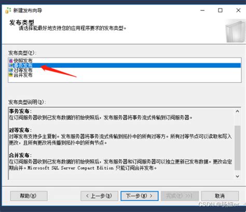246x212 pixels.
Task: Select 事务发布 list entry
Action: point(125,65)
